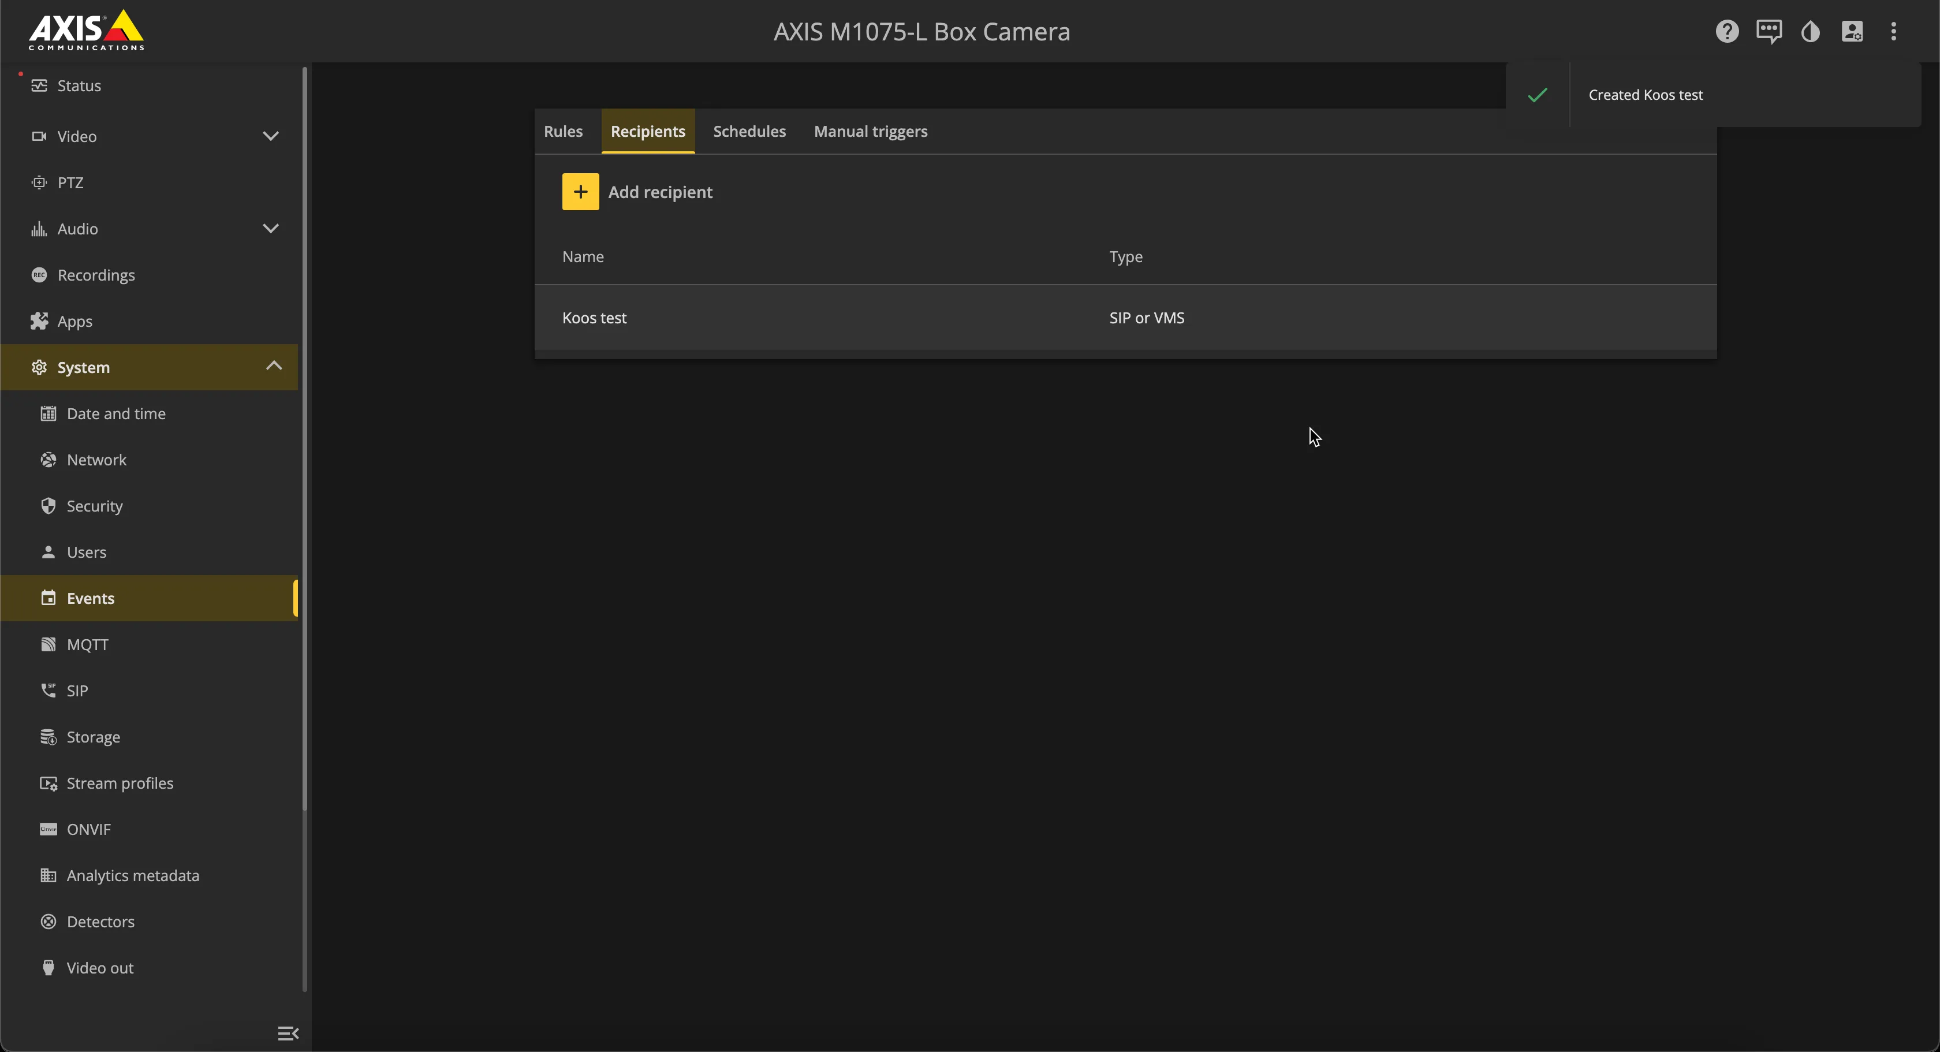Open the Stream profiles label
This screenshot has width=1940, height=1052.
(120, 783)
